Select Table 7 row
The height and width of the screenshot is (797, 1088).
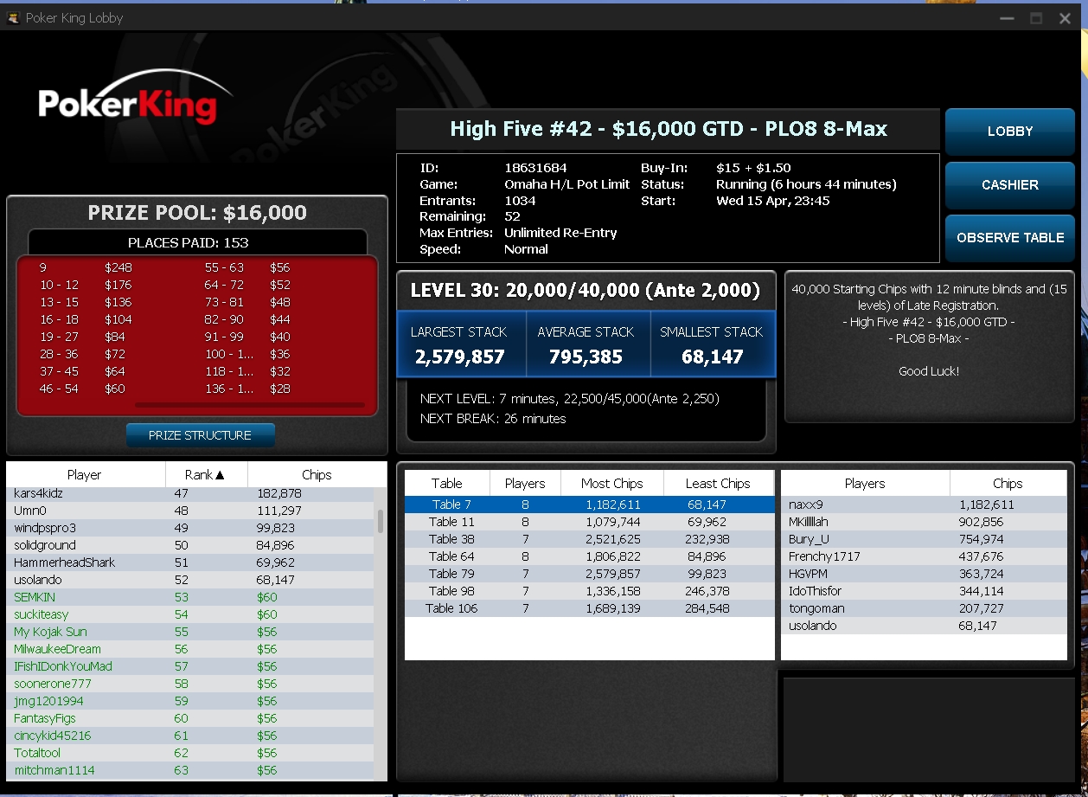[589, 505]
